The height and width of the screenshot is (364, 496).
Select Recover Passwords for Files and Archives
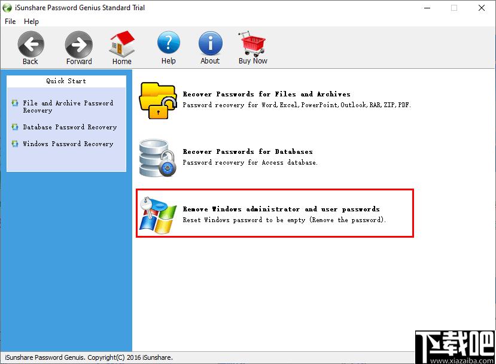(x=267, y=94)
